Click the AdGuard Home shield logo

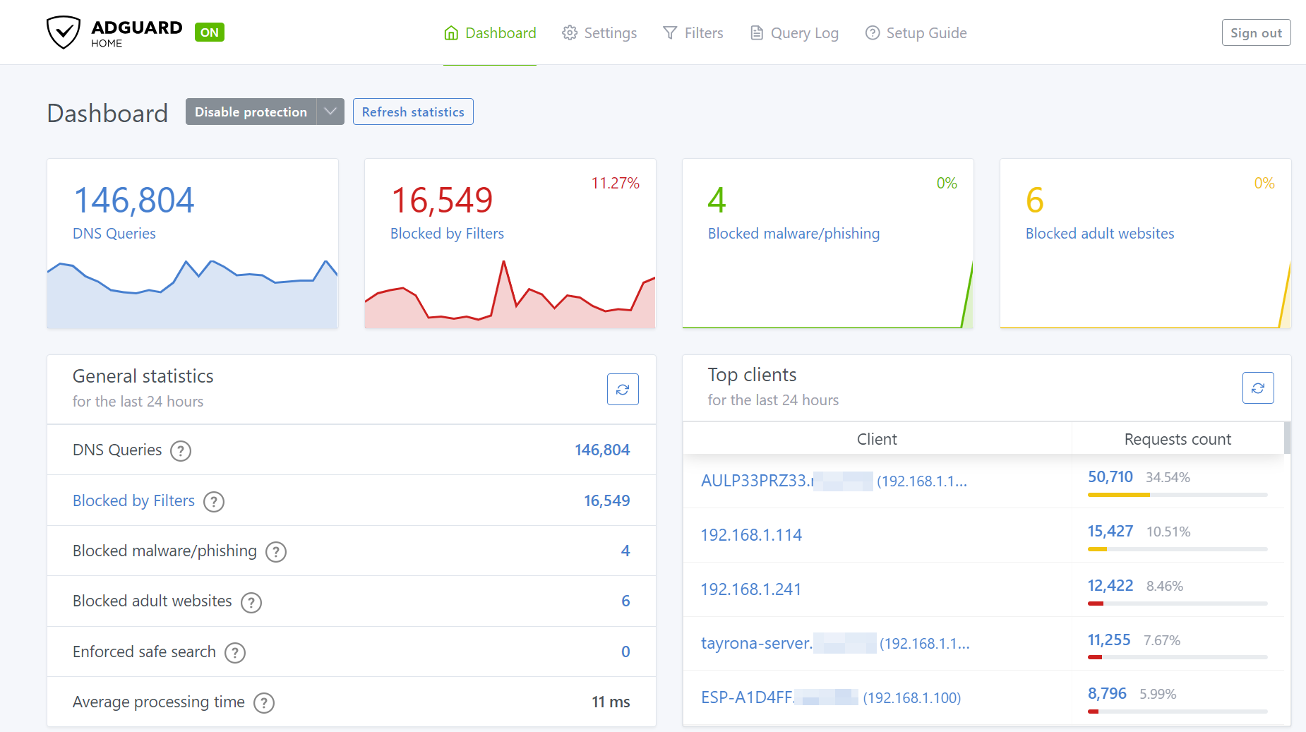[64, 32]
